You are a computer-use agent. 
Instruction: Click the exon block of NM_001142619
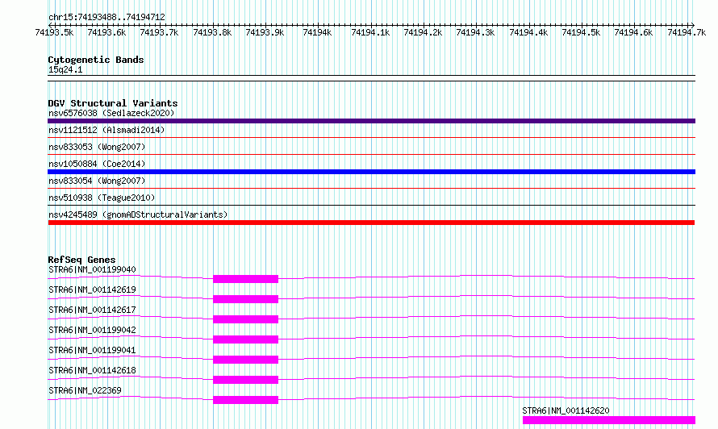click(245, 299)
